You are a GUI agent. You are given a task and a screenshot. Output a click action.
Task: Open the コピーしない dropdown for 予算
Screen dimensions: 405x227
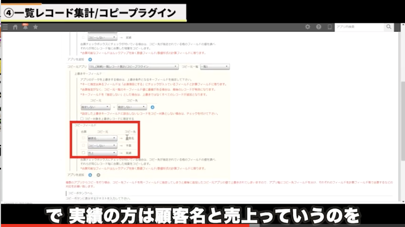coord(103,145)
